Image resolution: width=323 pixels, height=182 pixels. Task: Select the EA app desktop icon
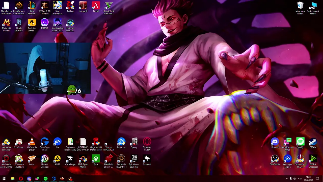coord(58,143)
